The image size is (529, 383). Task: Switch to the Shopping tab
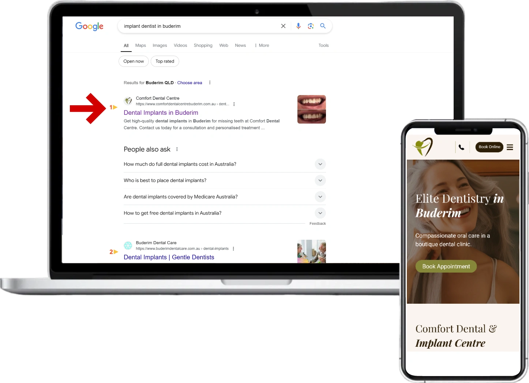203,45
